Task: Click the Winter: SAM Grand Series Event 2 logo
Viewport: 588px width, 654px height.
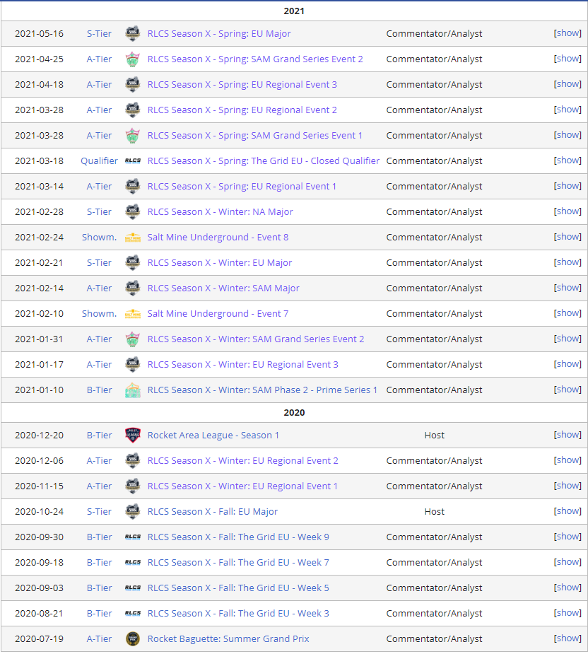Action: tap(133, 339)
